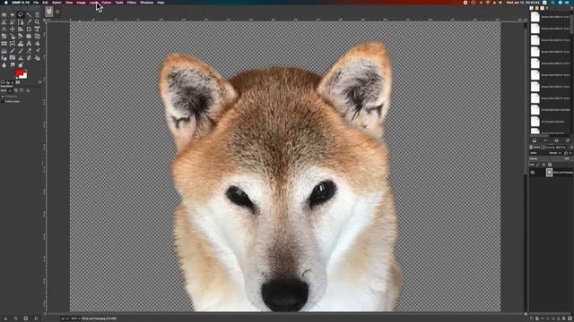Toggle Lock pixels on the layer
Viewport: 574px width, 322px height.
[537, 165]
